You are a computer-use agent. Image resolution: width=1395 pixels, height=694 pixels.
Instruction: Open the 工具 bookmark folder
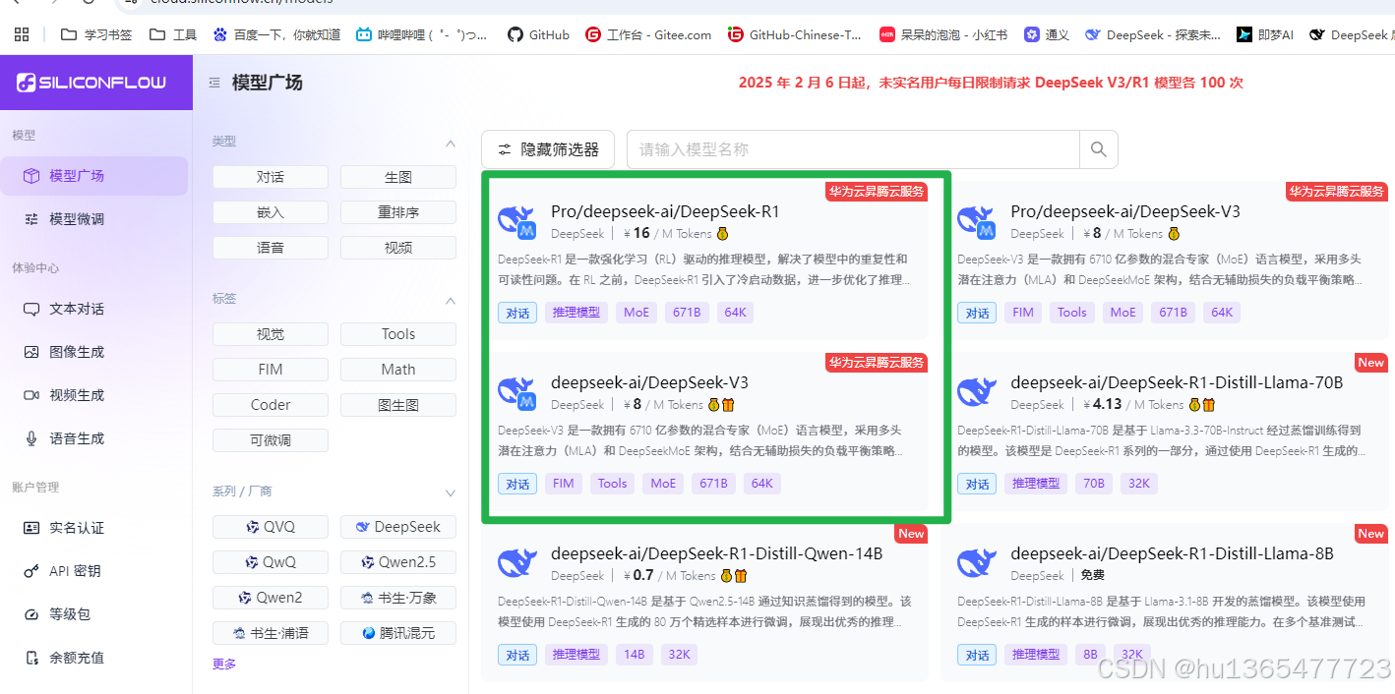click(x=173, y=34)
